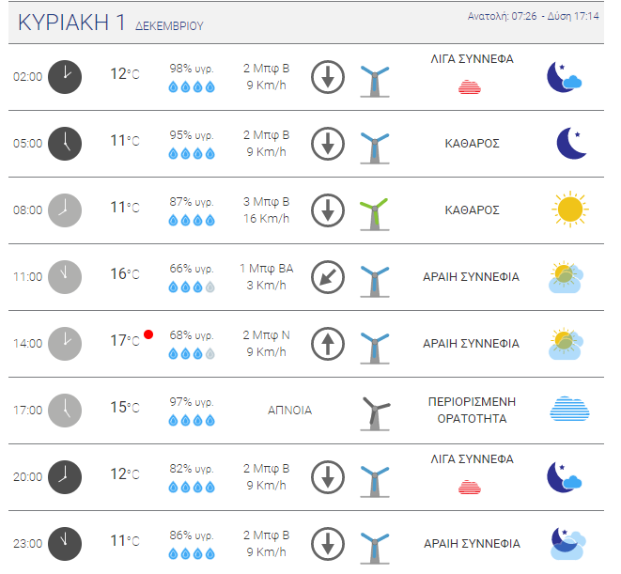Click the upward wind arrow at 14:00
This screenshot has width=621, height=574.
[x=328, y=343]
